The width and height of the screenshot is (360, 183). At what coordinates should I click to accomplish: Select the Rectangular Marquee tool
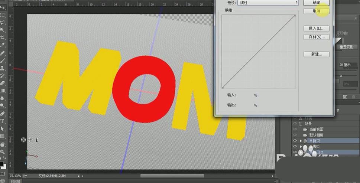(3, 15)
